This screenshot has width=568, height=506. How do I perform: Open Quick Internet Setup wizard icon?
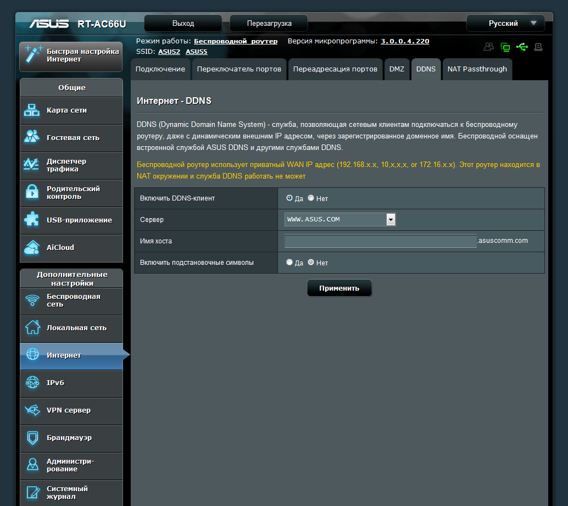point(33,55)
